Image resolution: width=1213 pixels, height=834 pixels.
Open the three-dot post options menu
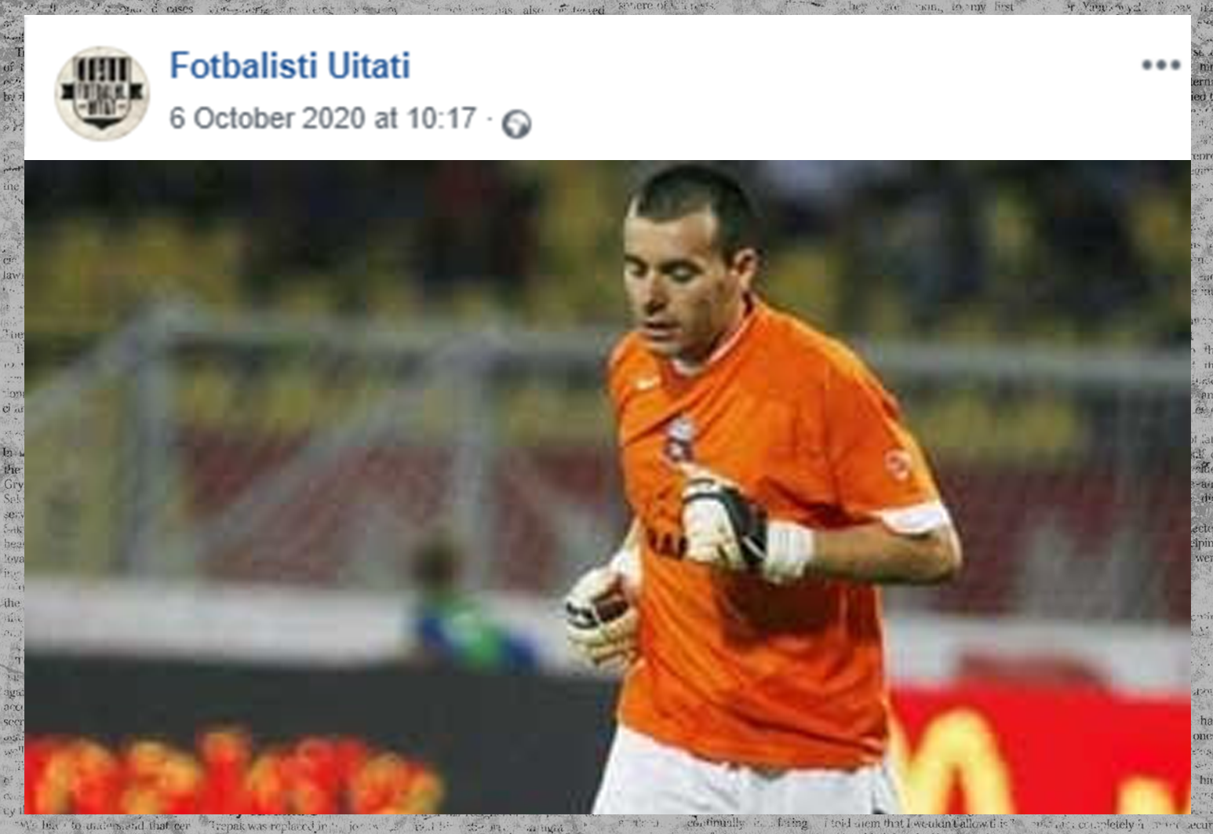tap(1160, 65)
